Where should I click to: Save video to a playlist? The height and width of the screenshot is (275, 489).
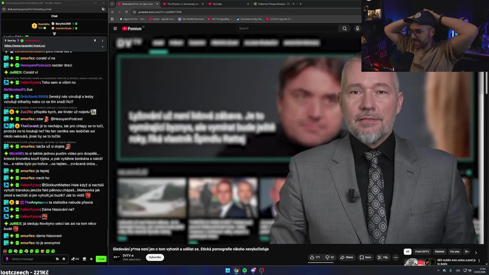coord(365,257)
